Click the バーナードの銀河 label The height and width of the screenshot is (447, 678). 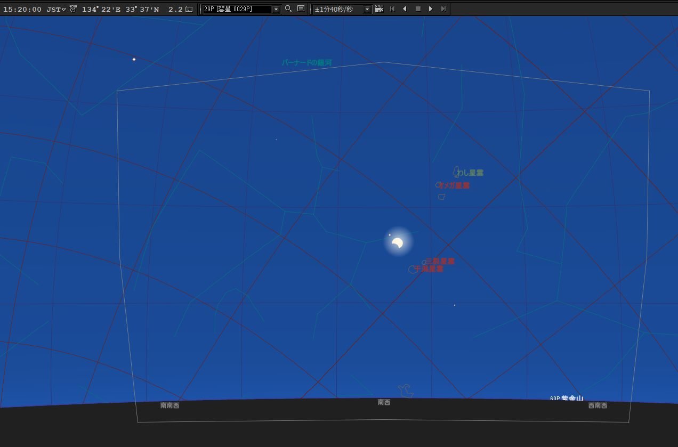(x=306, y=63)
